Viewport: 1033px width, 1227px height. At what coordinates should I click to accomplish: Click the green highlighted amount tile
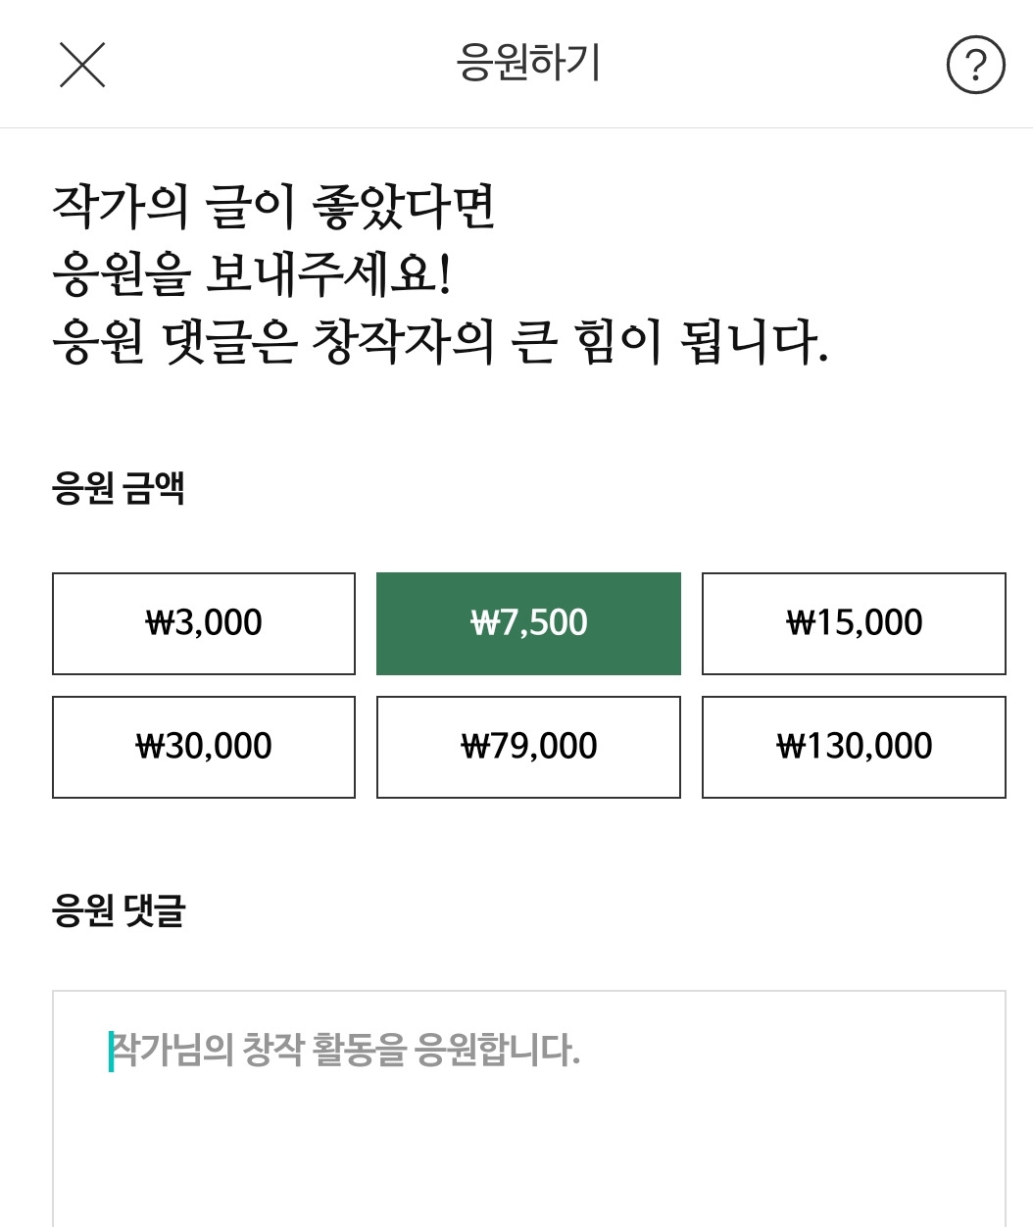pos(528,623)
